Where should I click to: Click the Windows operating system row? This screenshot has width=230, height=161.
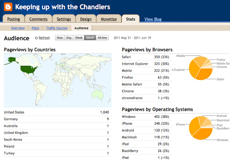coord(147,117)
